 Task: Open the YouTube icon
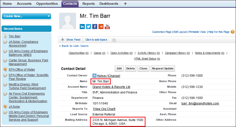[107, 27]
